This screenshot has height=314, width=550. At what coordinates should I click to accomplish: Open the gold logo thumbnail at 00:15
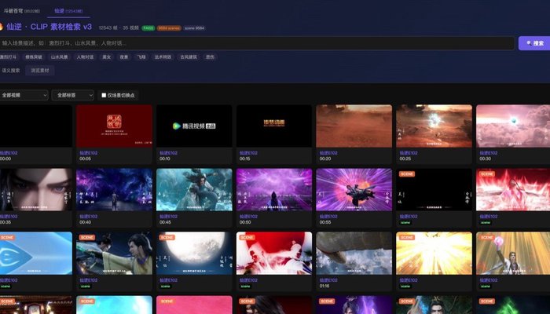[x=274, y=126]
